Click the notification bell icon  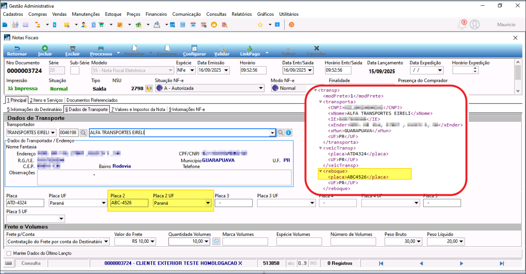point(462,25)
